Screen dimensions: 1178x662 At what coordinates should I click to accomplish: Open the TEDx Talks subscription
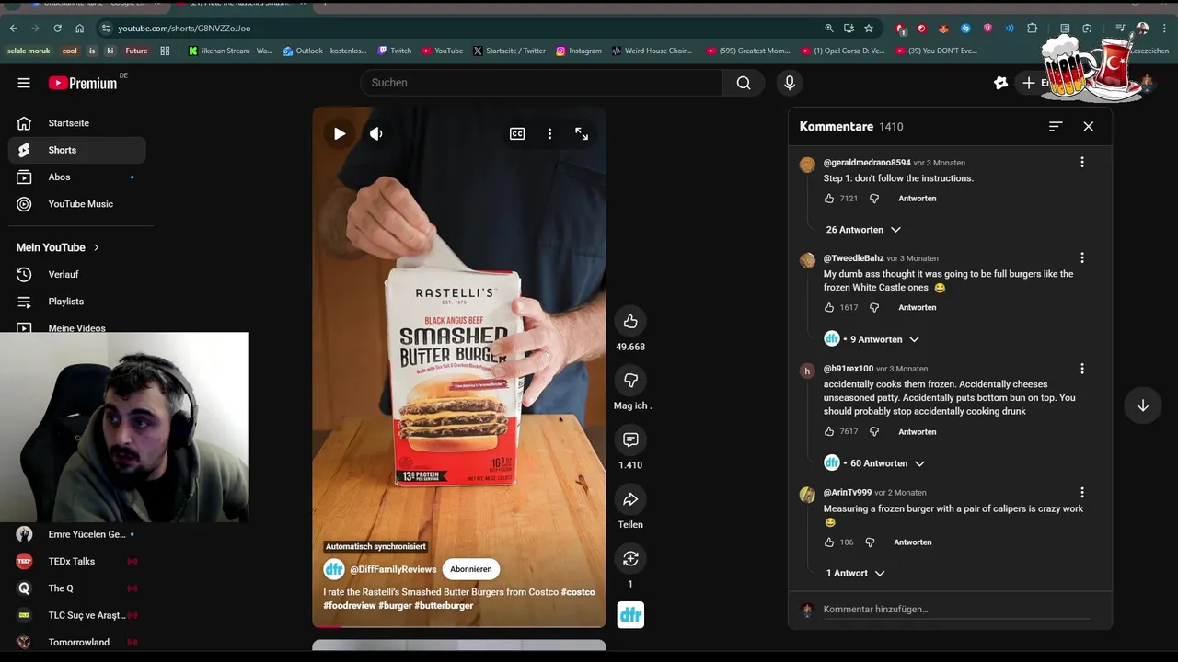point(77,561)
